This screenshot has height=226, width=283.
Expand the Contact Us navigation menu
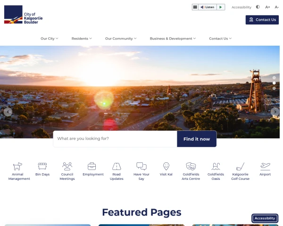[x=220, y=39]
